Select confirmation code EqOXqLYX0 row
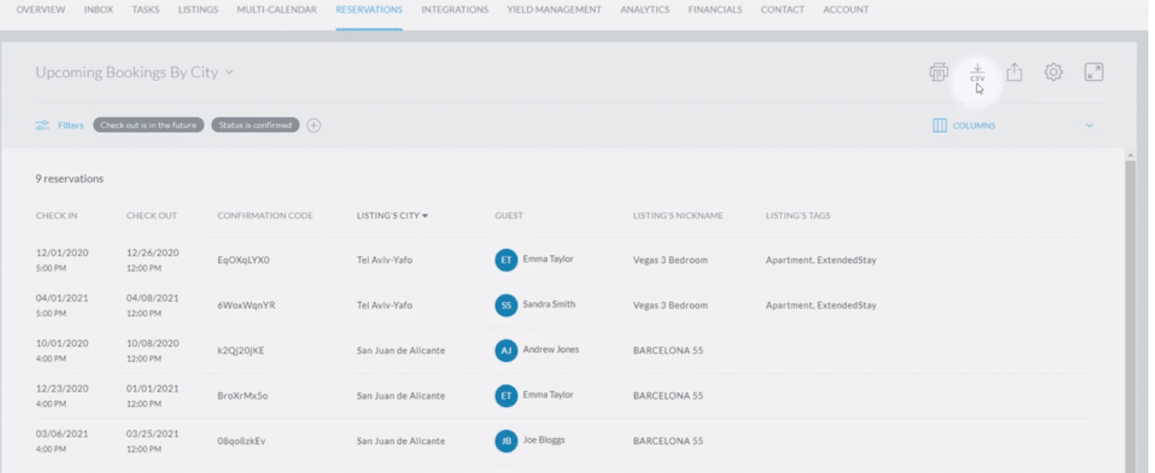Screen dimensions: 1155x473 [x=243, y=260]
